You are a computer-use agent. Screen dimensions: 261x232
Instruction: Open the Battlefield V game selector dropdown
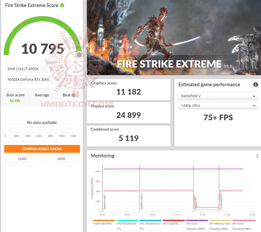coord(218,96)
